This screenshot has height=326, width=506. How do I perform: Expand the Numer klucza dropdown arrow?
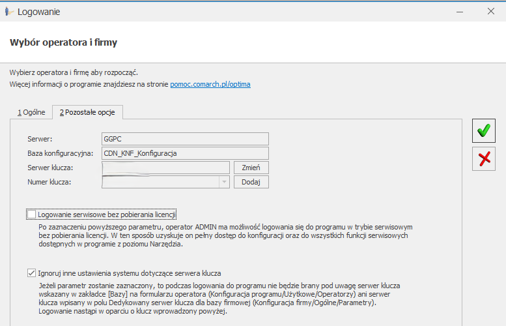[x=224, y=182]
